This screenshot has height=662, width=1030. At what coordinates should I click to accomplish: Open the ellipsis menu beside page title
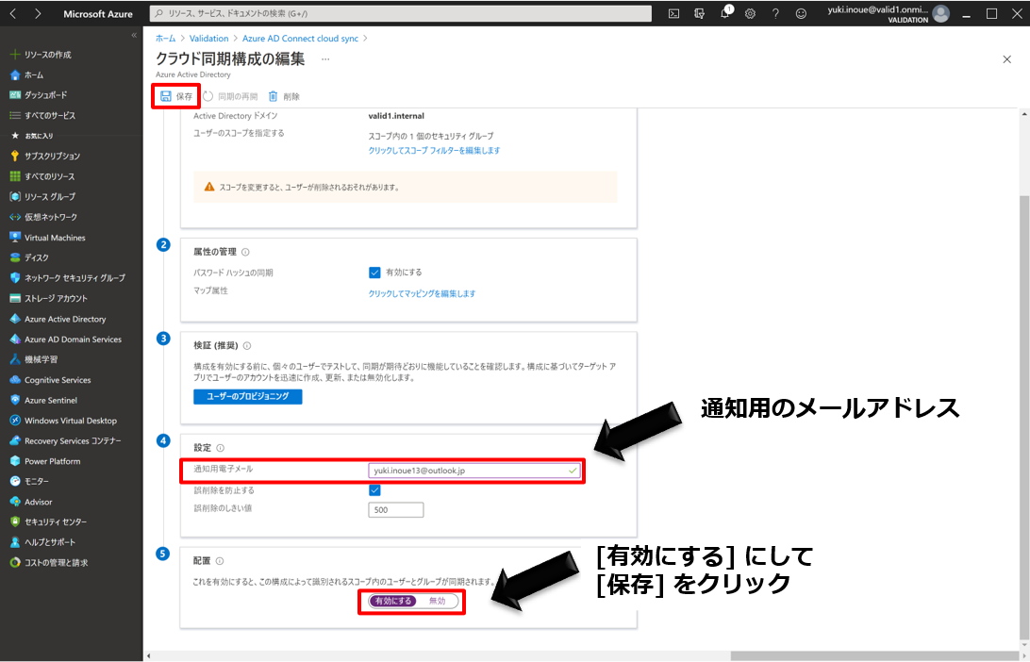(x=325, y=59)
